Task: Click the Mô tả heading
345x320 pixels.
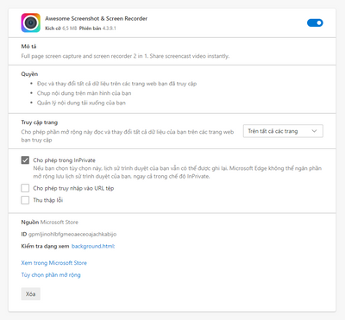Action: coord(28,47)
